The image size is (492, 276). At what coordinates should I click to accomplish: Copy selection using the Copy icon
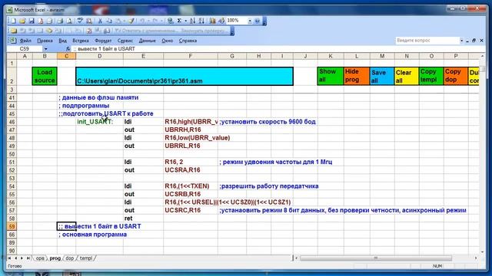click(x=109, y=21)
